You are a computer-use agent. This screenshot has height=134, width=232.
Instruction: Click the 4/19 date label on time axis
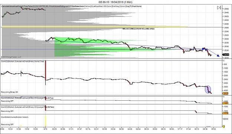coord(45,129)
